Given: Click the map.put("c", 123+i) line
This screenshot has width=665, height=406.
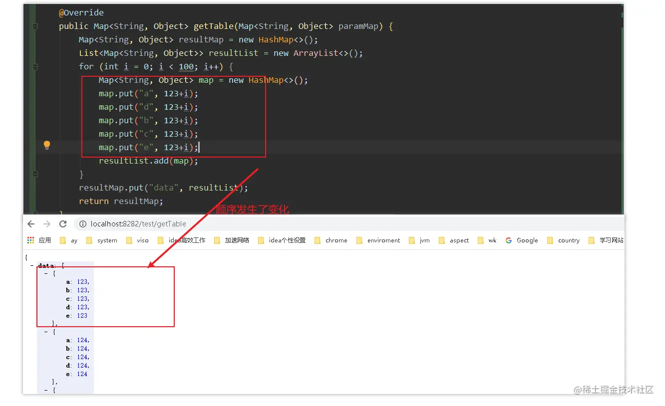Looking at the screenshot, I should 148,134.
